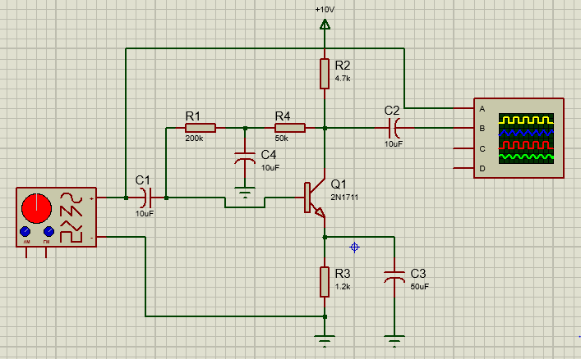This screenshot has width=581, height=359.
Task: Click the blue trace on oscilloscope screen
Action: tap(526, 132)
